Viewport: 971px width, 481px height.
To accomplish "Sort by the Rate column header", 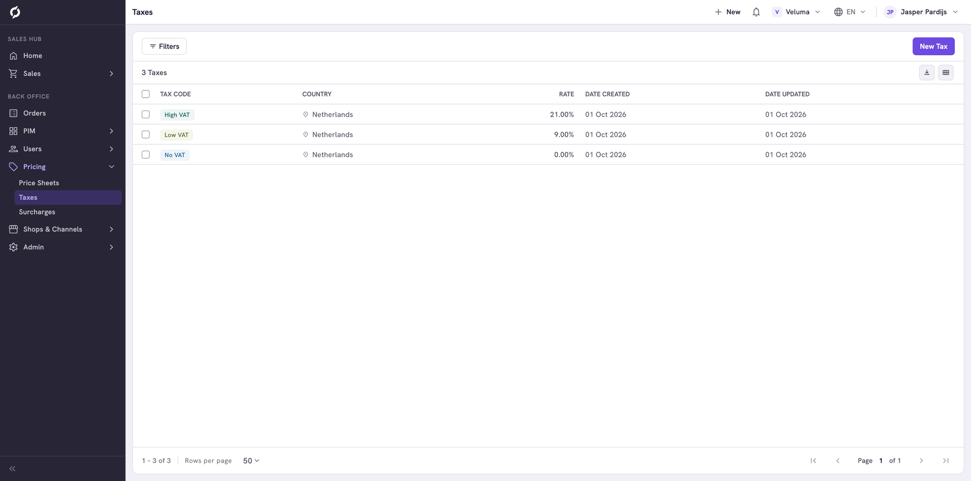I will pos(566,94).
